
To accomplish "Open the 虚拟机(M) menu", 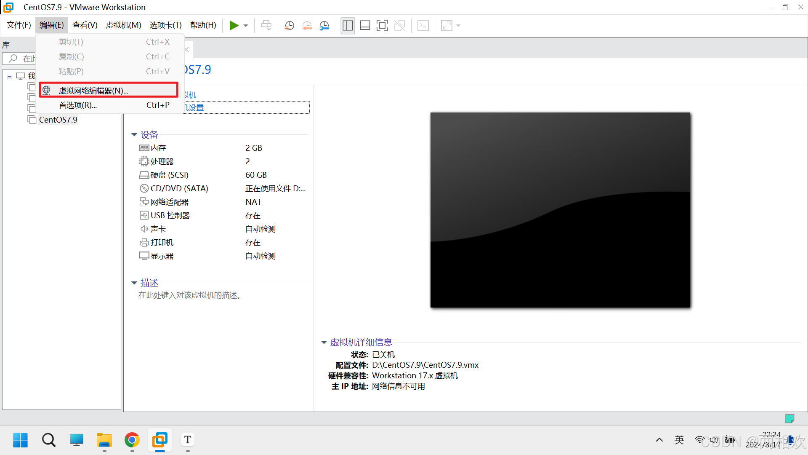I will coord(123,25).
